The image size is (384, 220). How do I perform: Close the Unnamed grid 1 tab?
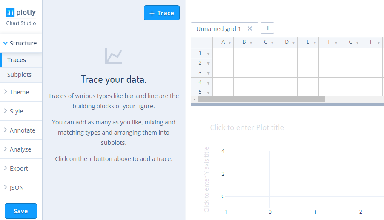click(x=250, y=28)
